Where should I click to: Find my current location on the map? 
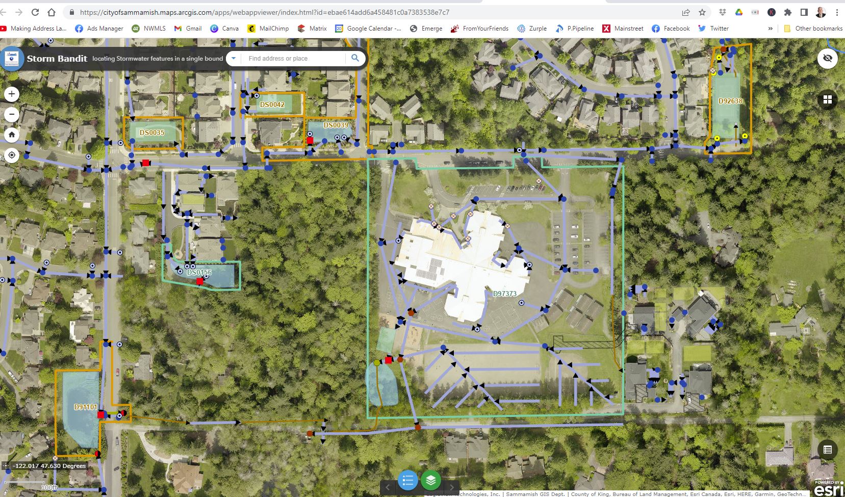11,154
